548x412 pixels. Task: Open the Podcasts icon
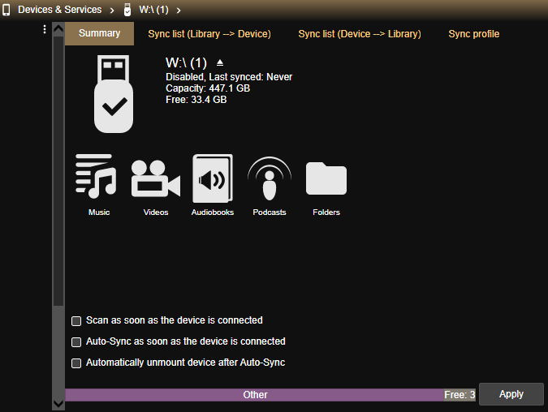point(270,178)
